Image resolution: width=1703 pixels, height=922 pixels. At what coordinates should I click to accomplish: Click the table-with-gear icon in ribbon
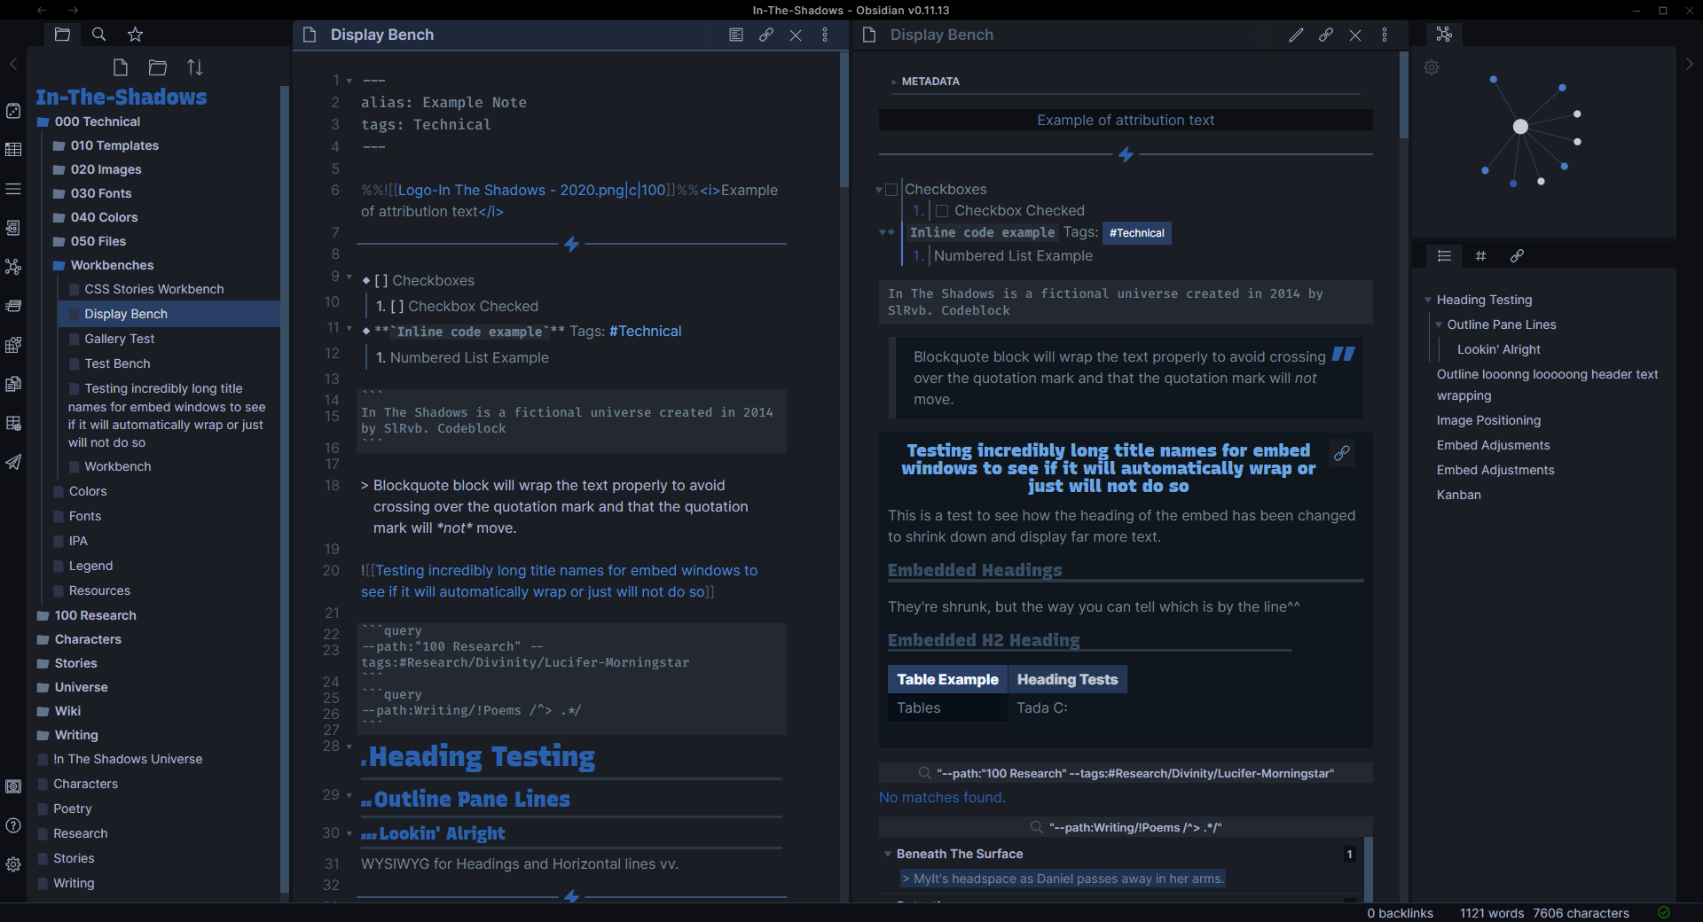pyautogui.click(x=13, y=423)
